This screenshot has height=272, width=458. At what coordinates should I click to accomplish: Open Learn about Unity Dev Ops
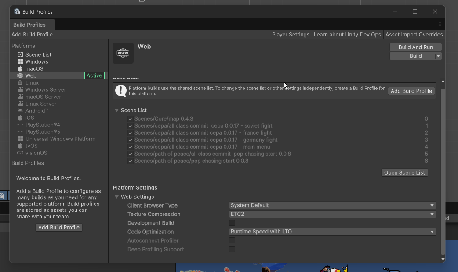pos(347,34)
